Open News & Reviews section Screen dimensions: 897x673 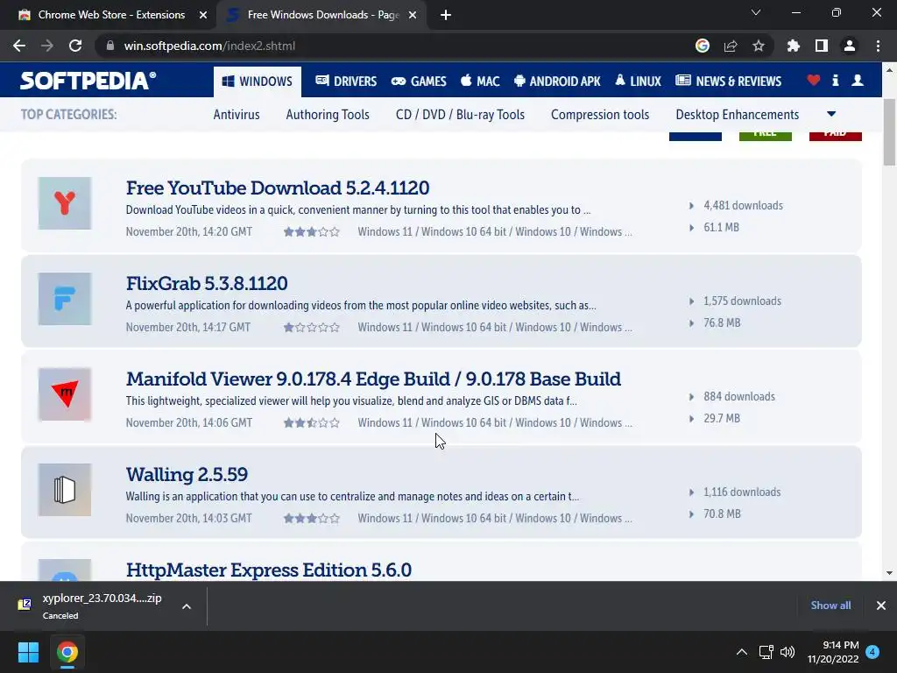pyautogui.click(x=728, y=81)
